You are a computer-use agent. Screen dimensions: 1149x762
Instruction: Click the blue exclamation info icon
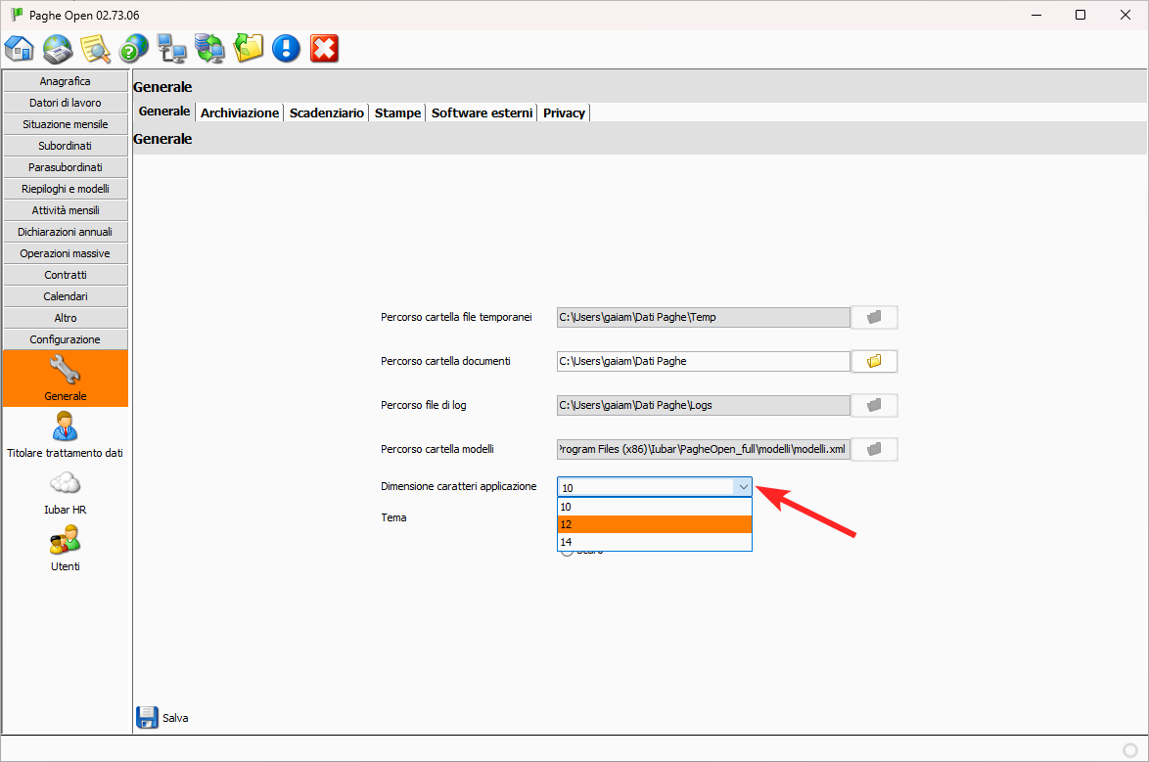(286, 48)
